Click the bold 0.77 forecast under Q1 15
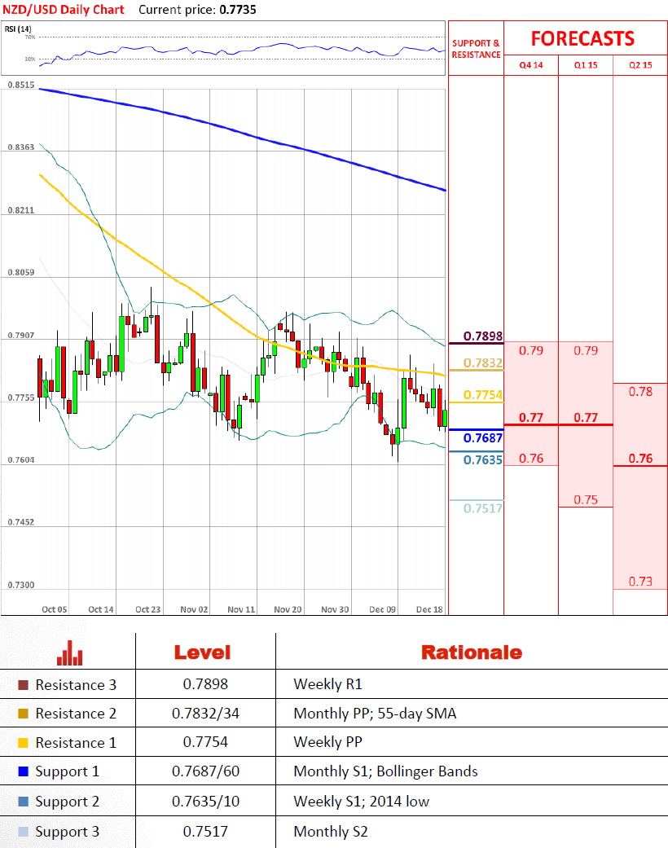Image resolution: width=668 pixels, height=848 pixels. 586,418
